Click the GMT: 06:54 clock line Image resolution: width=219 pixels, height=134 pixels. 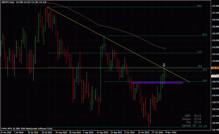[x=193, y=116]
